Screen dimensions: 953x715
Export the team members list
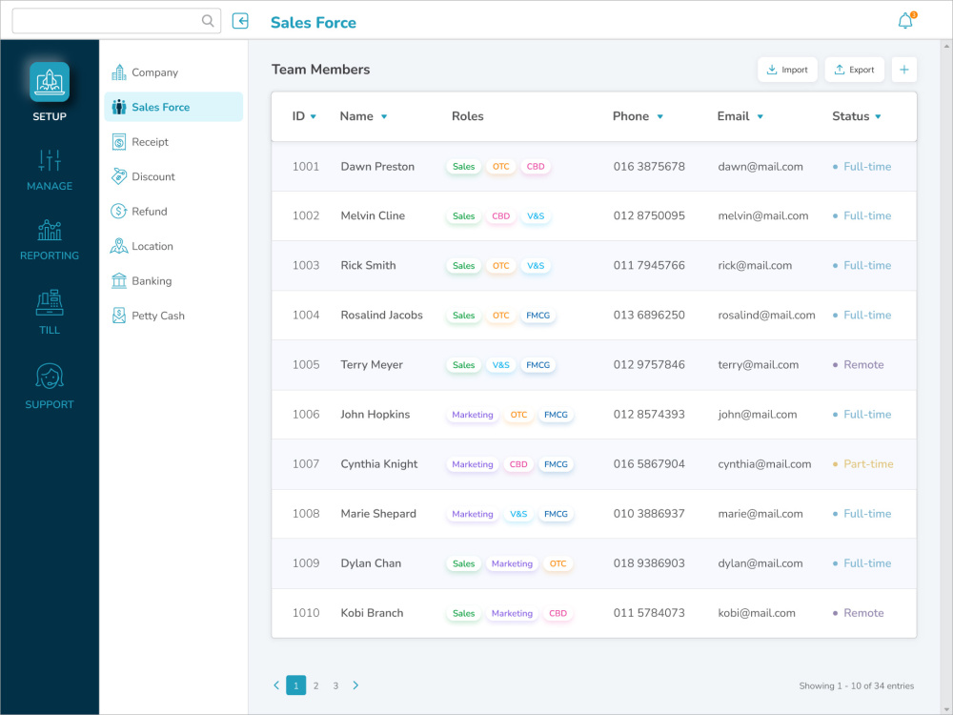tap(853, 69)
